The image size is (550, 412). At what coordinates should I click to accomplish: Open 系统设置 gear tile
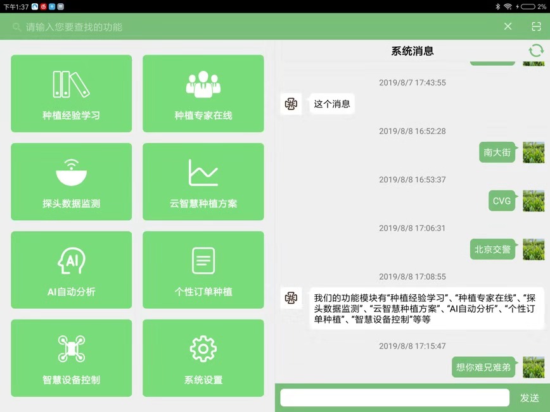point(203,358)
